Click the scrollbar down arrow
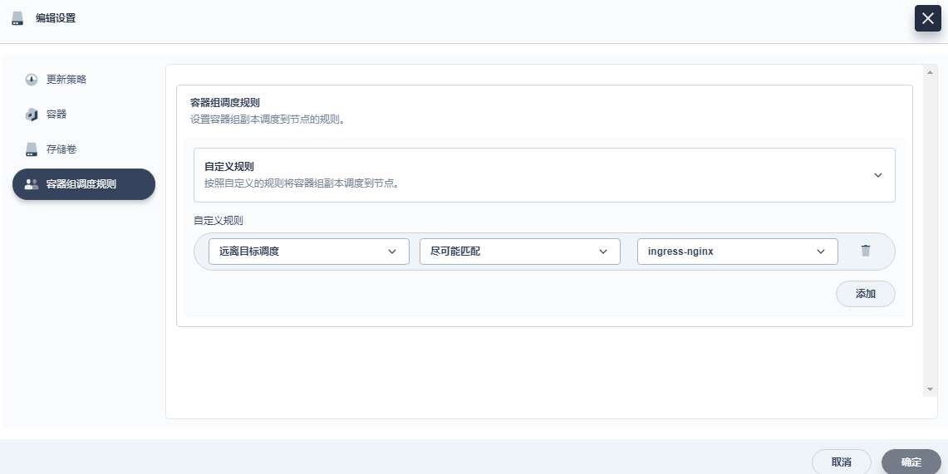 [930, 389]
